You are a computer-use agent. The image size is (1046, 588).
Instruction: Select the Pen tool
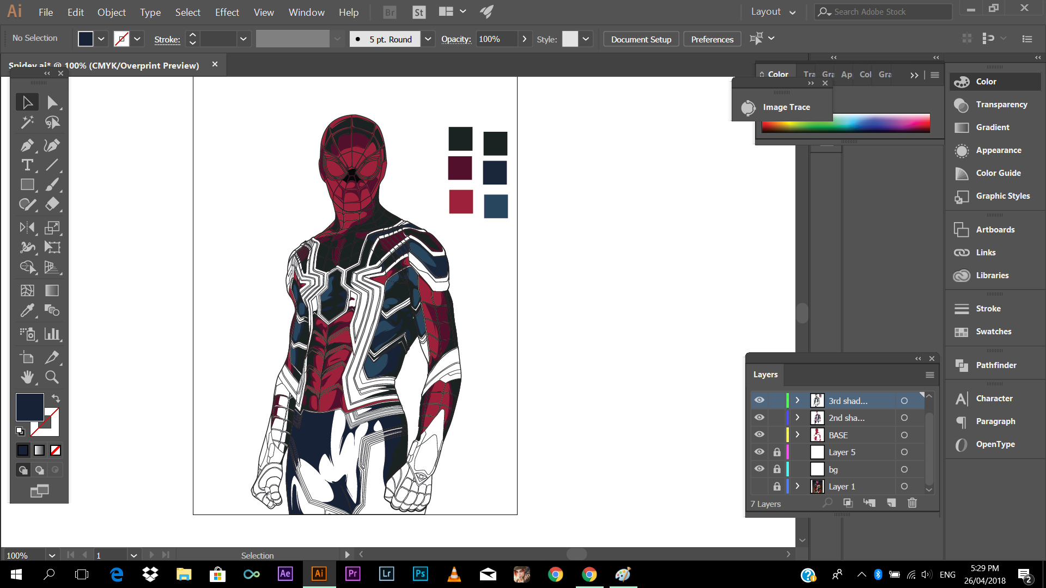(27, 145)
